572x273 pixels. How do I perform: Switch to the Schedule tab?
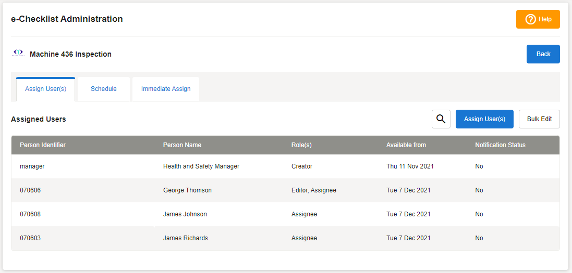pos(104,89)
